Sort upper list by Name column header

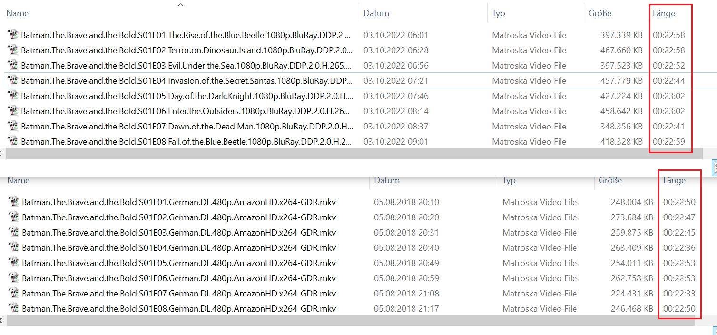(18, 13)
